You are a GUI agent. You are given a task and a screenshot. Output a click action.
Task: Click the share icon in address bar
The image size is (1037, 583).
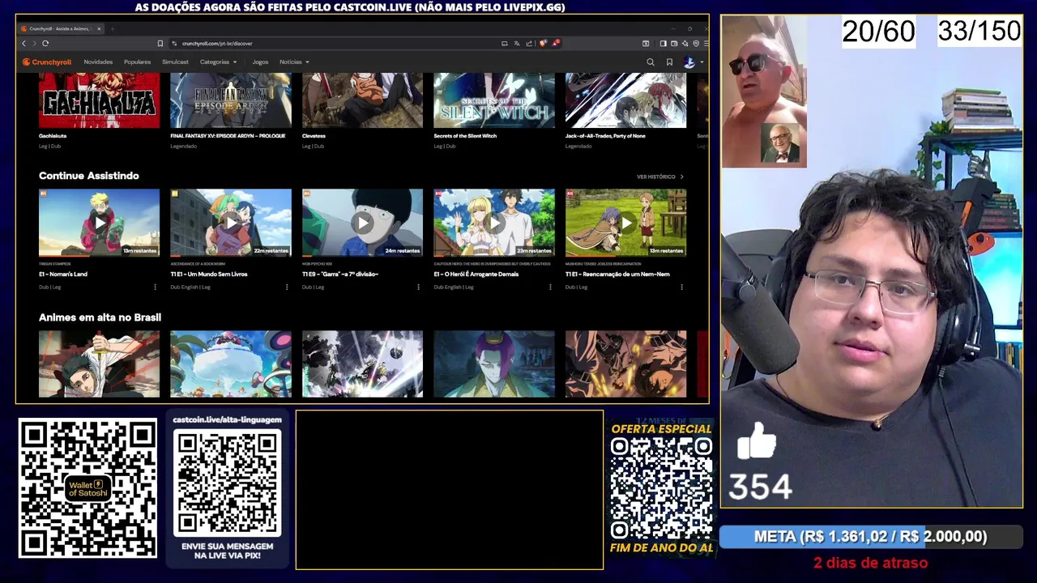pyautogui.click(x=529, y=43)
